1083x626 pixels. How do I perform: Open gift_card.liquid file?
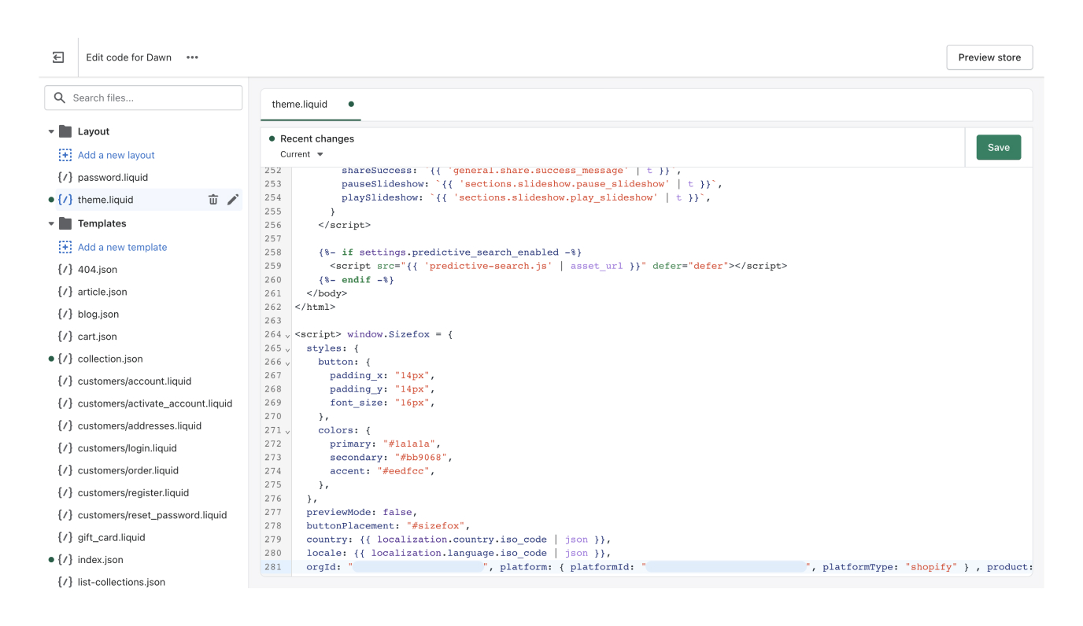(111, 538)
